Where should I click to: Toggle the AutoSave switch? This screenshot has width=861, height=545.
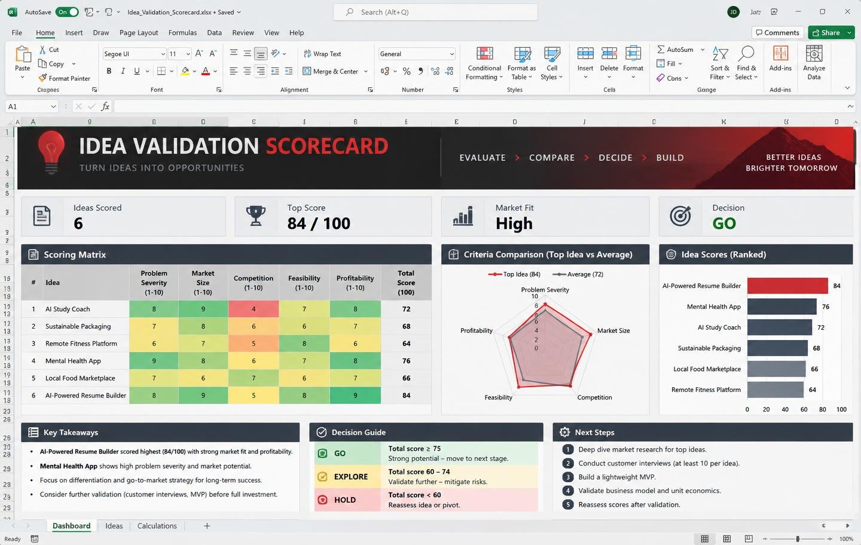[67, 12]
